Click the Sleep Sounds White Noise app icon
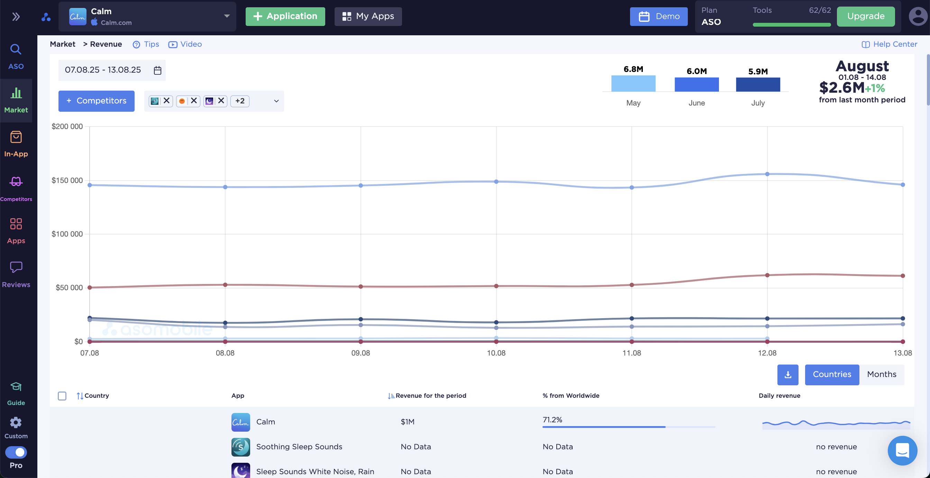Viewport: 930px width, 478px height. [240, 471]
